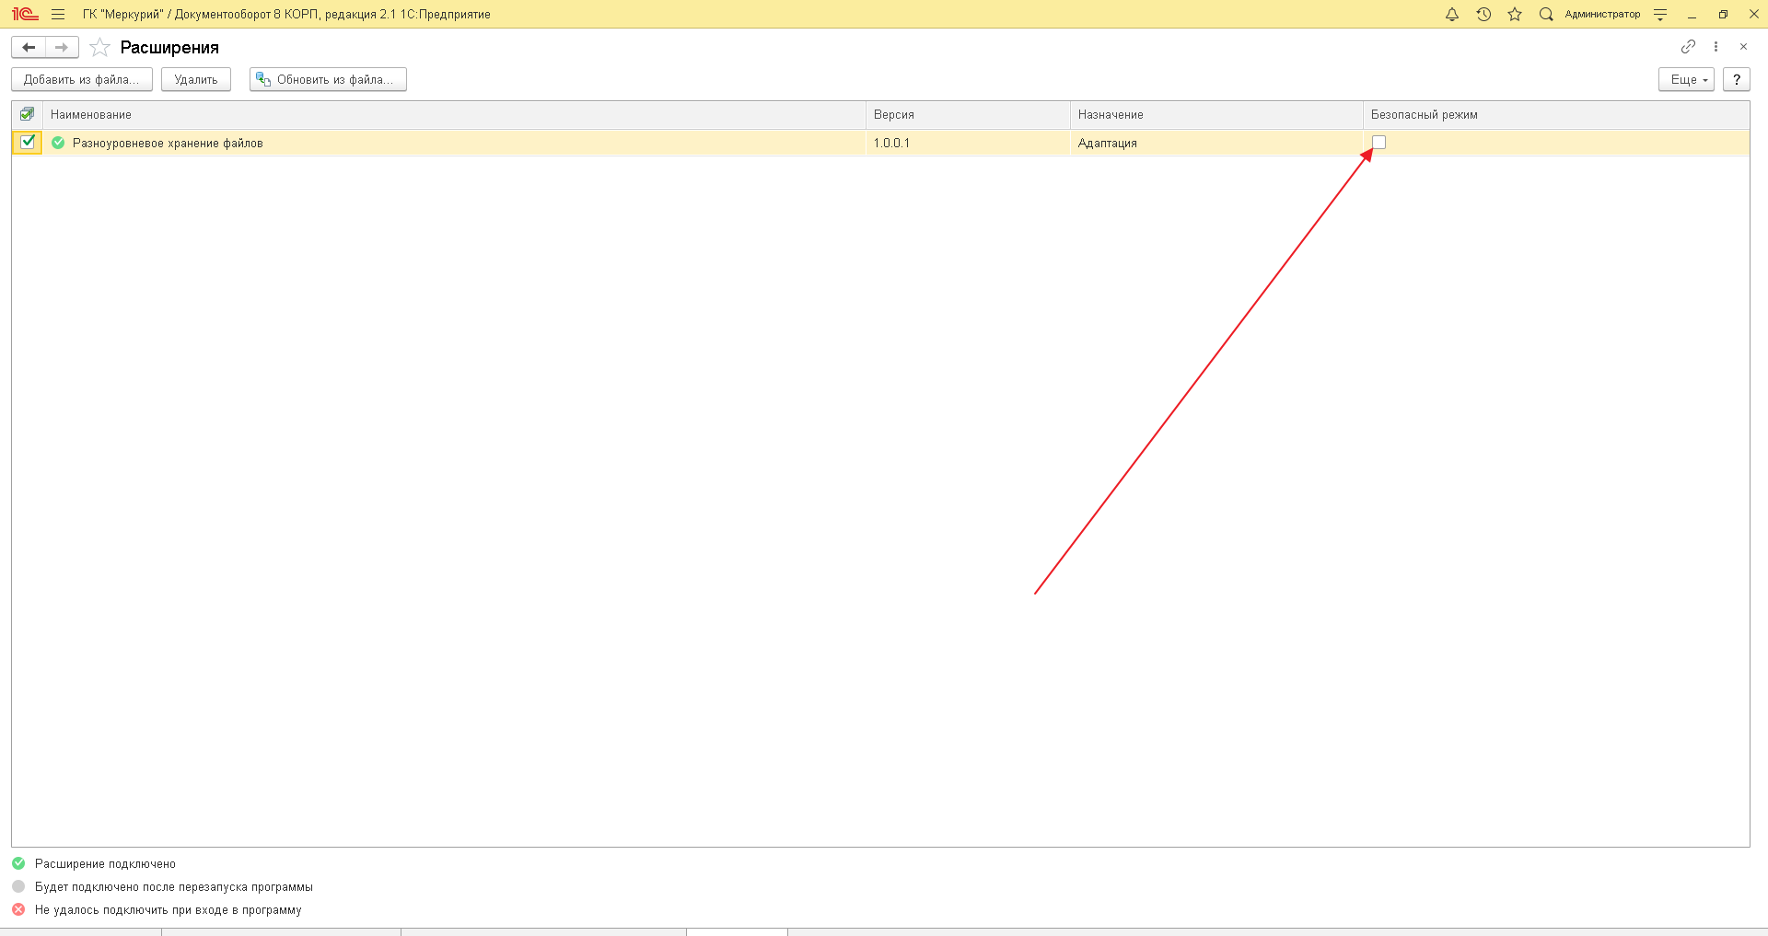
Task: Open global search magnifier
Action: point(1546,14)
